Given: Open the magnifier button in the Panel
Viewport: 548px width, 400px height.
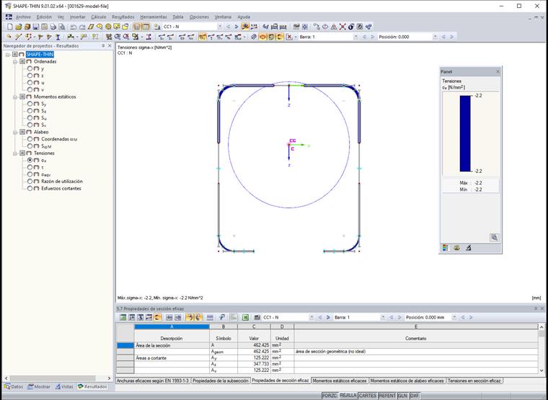Looking at the screenshot, I should (494, 238).
